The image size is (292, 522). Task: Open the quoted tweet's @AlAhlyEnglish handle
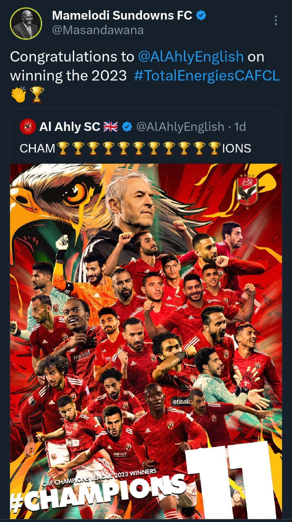[180, 127]
